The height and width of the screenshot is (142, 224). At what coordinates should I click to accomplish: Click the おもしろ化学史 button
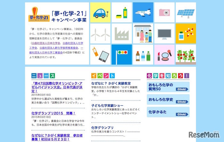click(168, 100)
